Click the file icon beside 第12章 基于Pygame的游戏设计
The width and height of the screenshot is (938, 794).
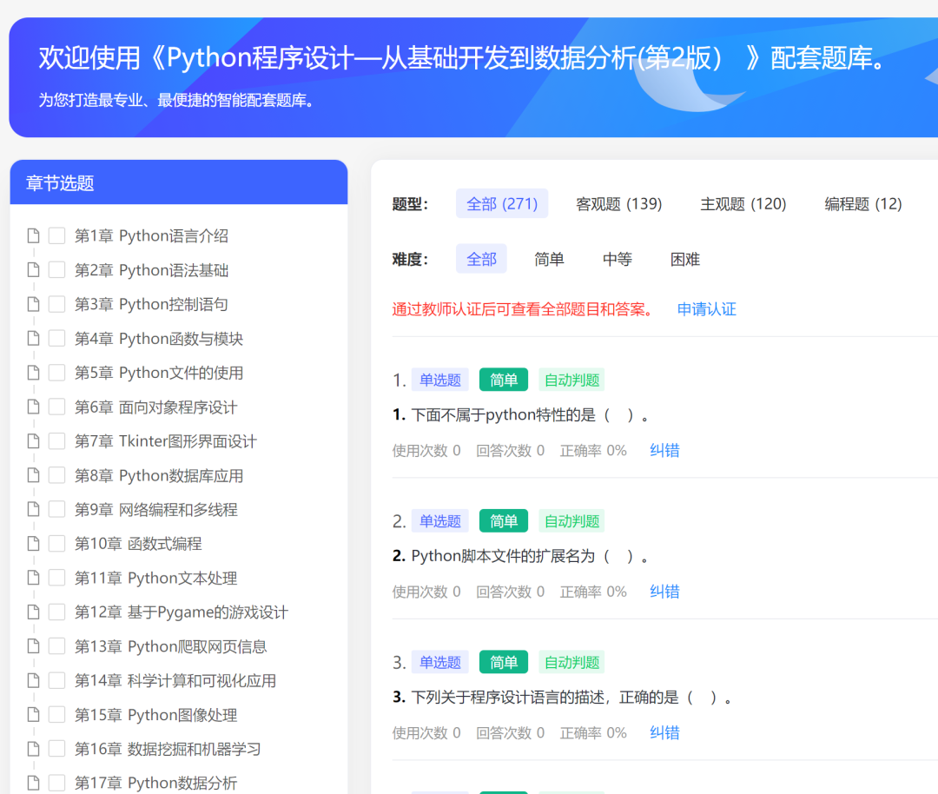pos(34,612)
